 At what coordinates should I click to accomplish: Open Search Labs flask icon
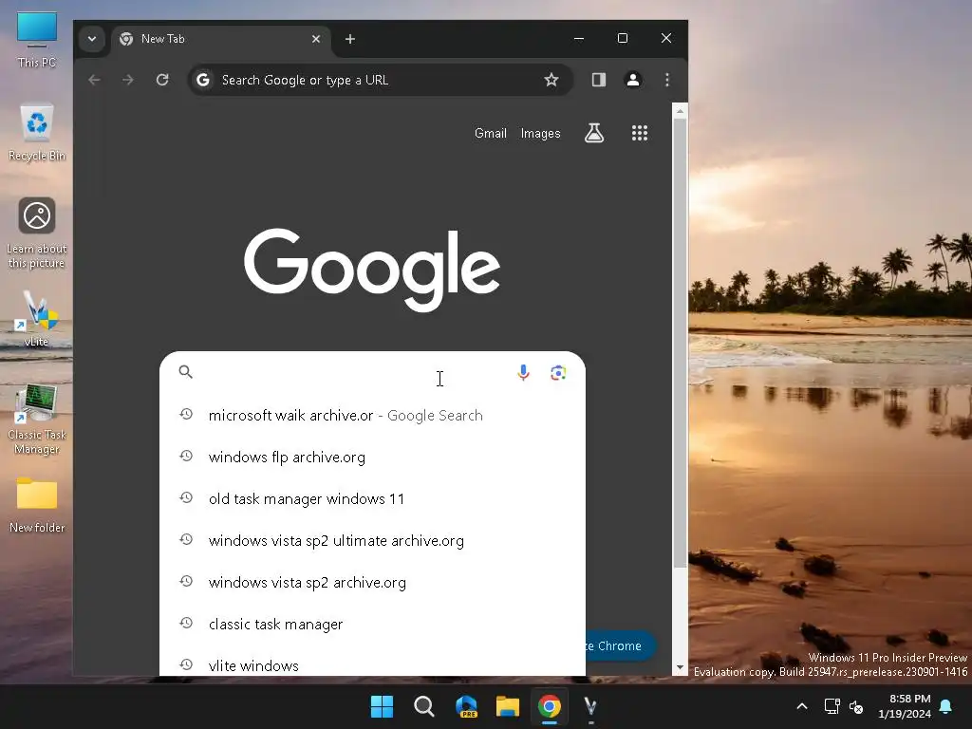coord(594,133)
